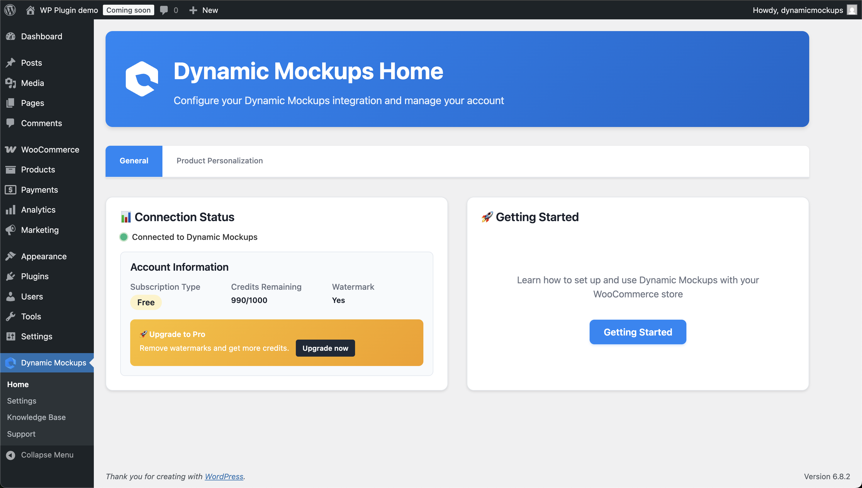Open the Comments bubble in sidebar

[x=10, y=123]
